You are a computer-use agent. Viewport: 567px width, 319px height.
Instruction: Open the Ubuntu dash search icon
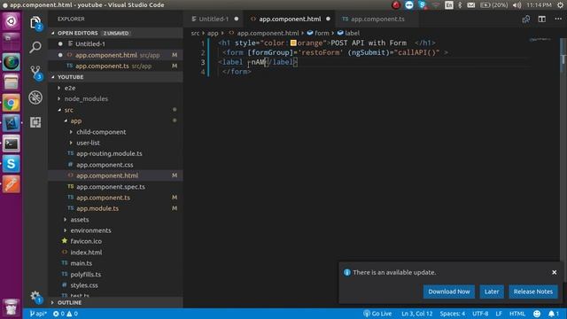(12, 21)
